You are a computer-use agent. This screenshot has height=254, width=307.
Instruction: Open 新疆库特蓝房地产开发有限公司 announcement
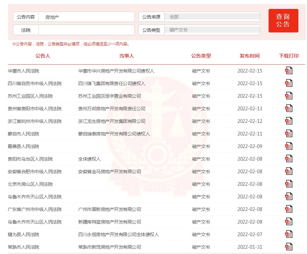(x=110, y=222)
